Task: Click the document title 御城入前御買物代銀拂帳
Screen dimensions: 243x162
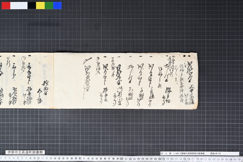Action: (193, 153)
